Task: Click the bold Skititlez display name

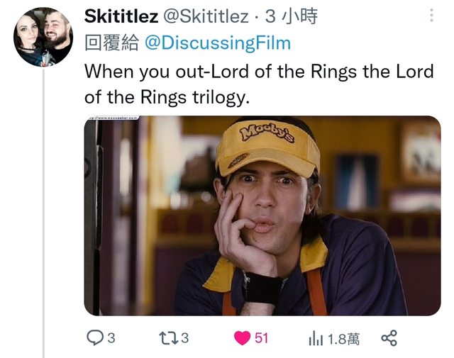Action: (x=121, y=16)
